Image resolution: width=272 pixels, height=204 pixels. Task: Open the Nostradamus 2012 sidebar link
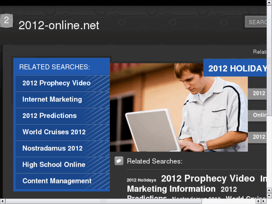point(62,149)
